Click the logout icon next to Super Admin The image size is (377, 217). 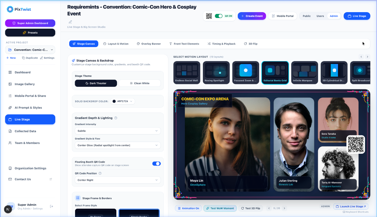pos(52,206)
